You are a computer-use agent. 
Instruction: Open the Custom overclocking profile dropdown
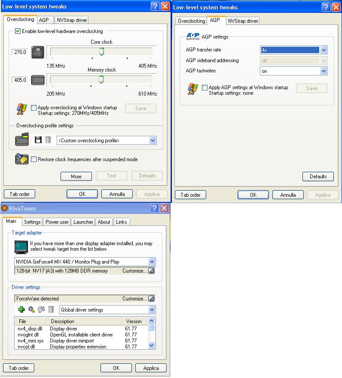pos(153,140)
